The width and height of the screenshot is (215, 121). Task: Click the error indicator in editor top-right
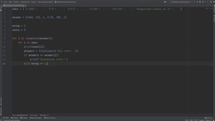[x=207, y=9]
